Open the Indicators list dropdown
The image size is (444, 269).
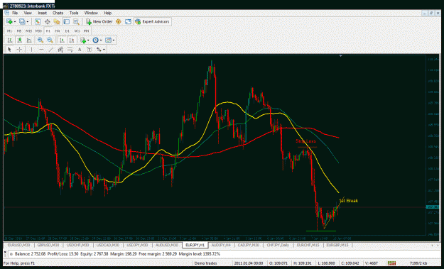click(88, 40)
